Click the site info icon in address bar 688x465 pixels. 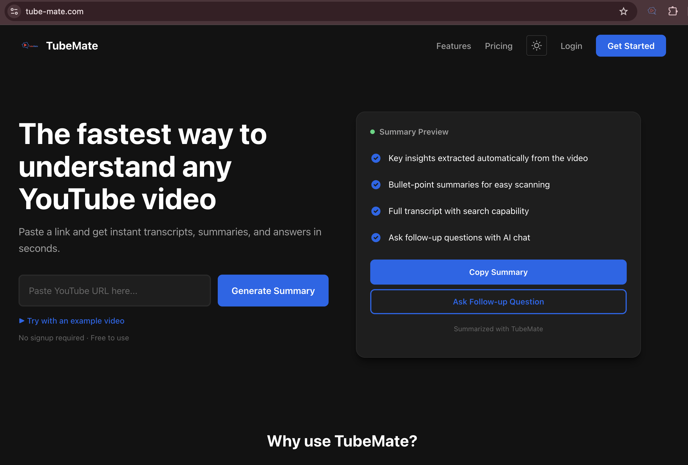point(14,12)
